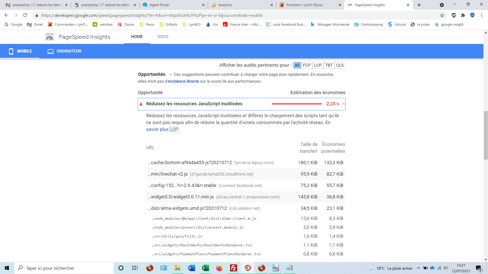Click the alma-widgets.umd.js URL row

pos(246,208)
